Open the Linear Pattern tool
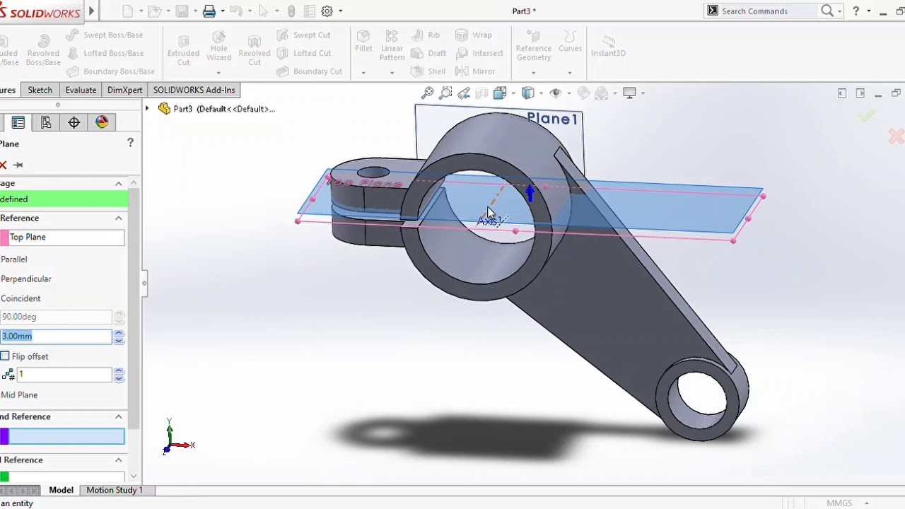 click(x=392, y=45)
